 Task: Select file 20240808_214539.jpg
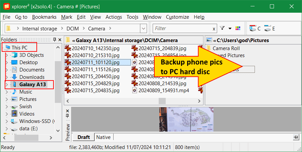pos(162,83)
